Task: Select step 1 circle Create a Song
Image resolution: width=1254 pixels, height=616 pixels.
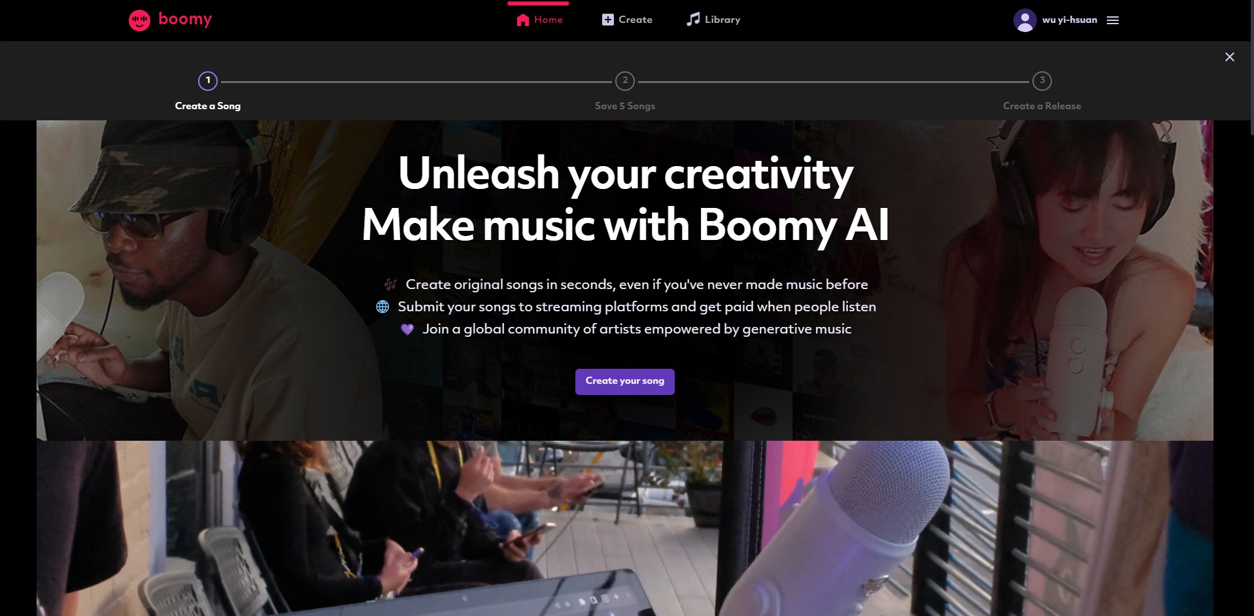Action: 208,81
